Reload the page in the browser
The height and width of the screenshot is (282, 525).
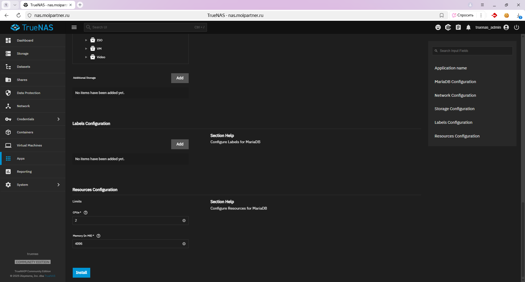click(x=19, y=15)
